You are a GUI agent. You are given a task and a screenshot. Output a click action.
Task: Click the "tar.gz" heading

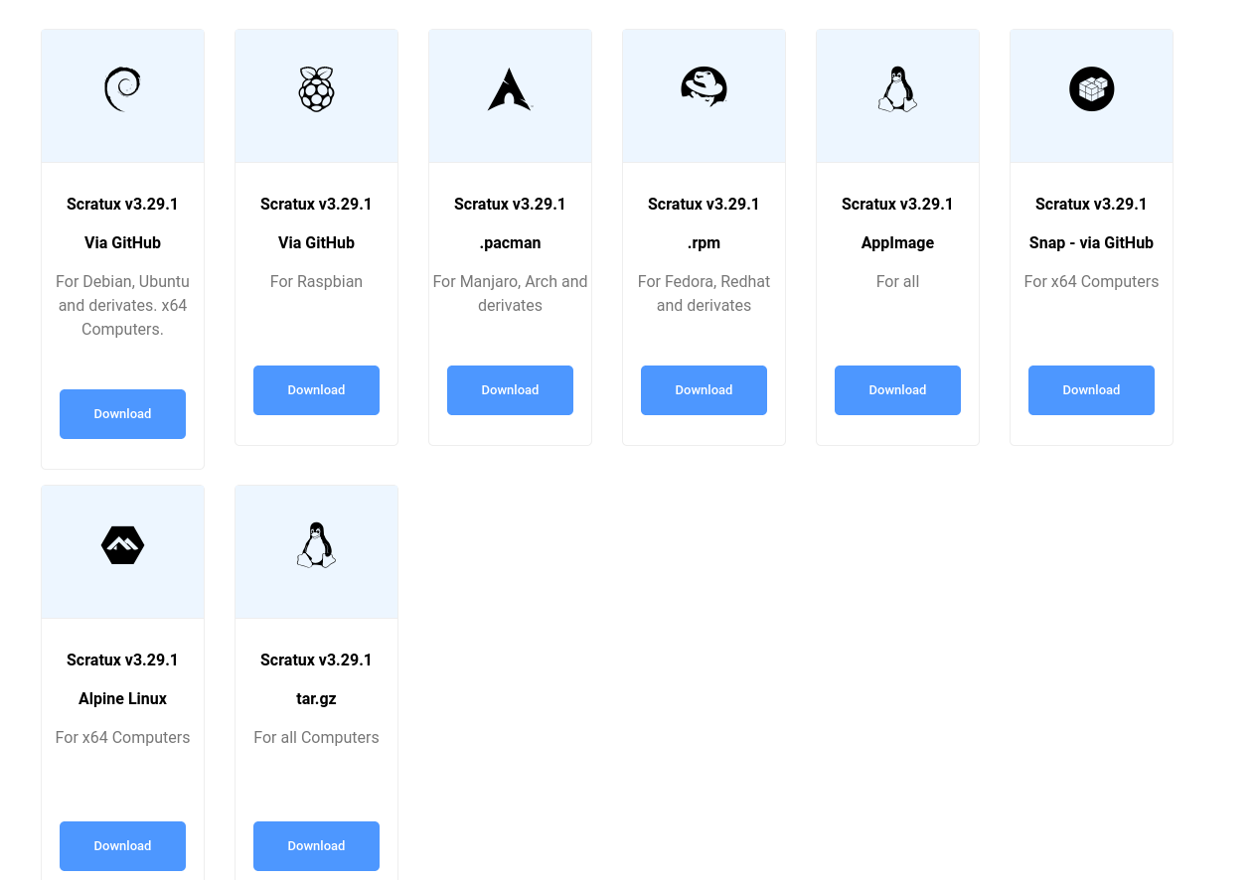[316, 698]
